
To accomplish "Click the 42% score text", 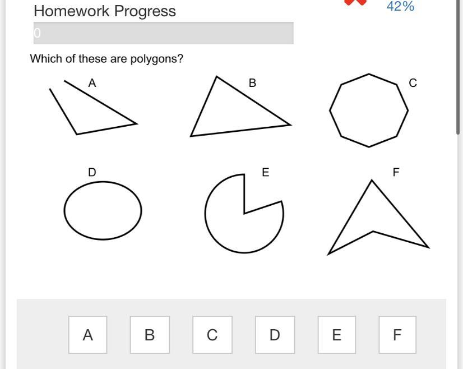I will (x=400, y=6).
